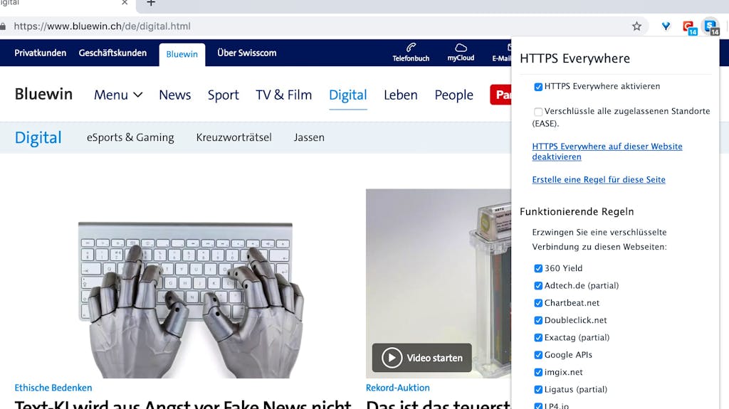Click the padlock icon in address bar

(x=3, y=26)
